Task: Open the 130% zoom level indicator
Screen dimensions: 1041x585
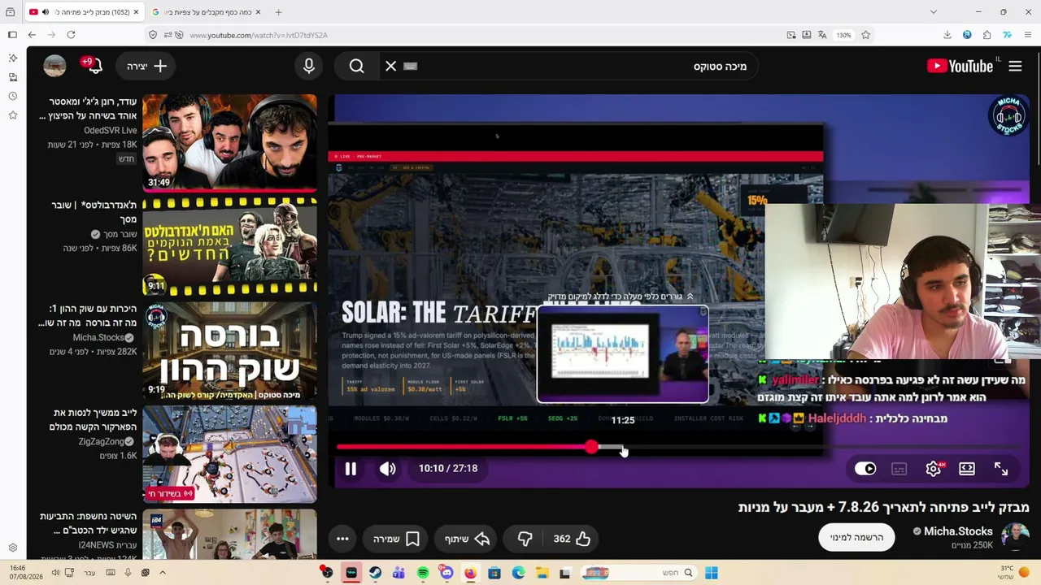Action: 844,35
